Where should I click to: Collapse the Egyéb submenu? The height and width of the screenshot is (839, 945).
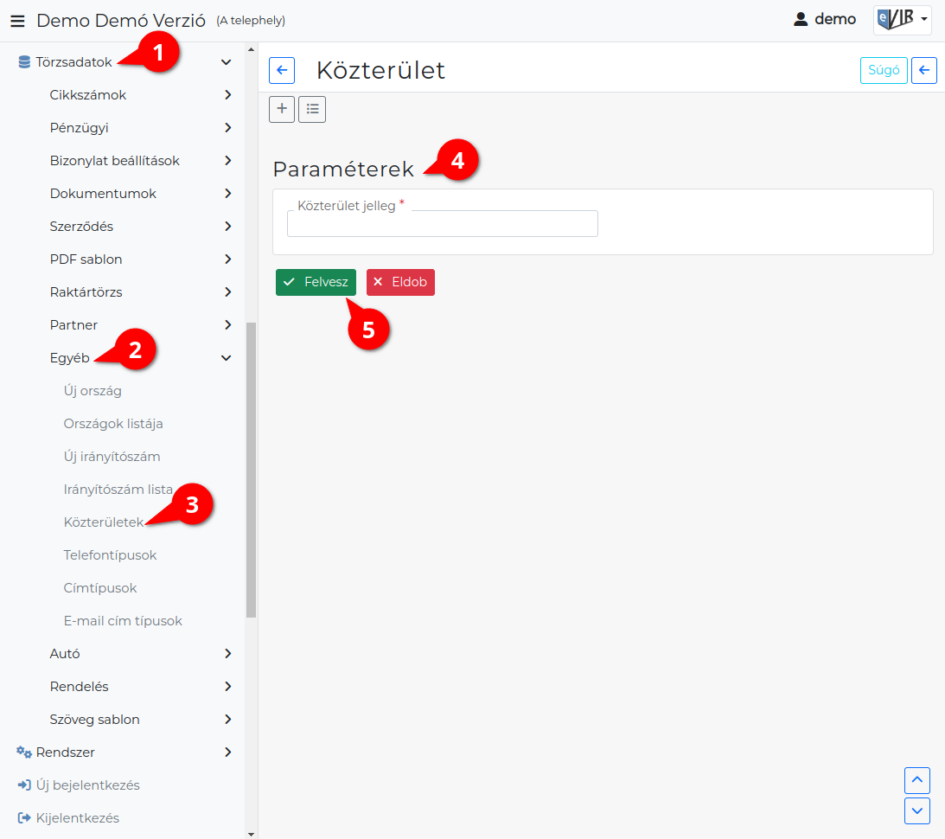[x=226, y=358]
